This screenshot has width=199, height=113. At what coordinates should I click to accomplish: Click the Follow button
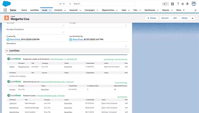tap(152, 18)
